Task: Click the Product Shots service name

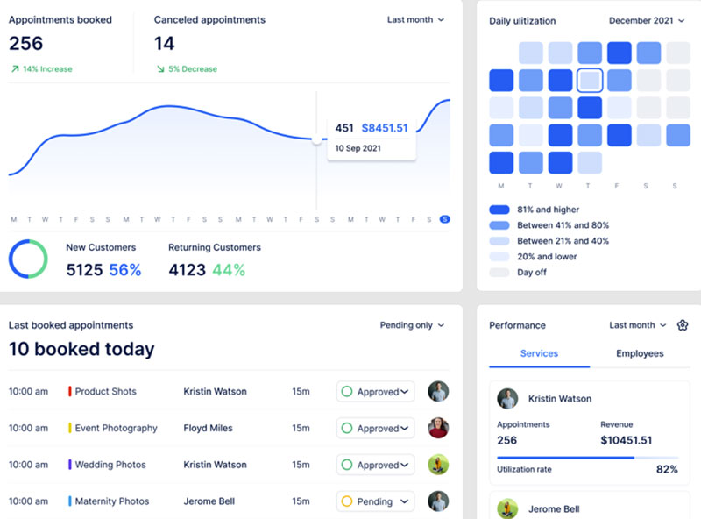Action: pyautogui.click(x=105, y=392)
